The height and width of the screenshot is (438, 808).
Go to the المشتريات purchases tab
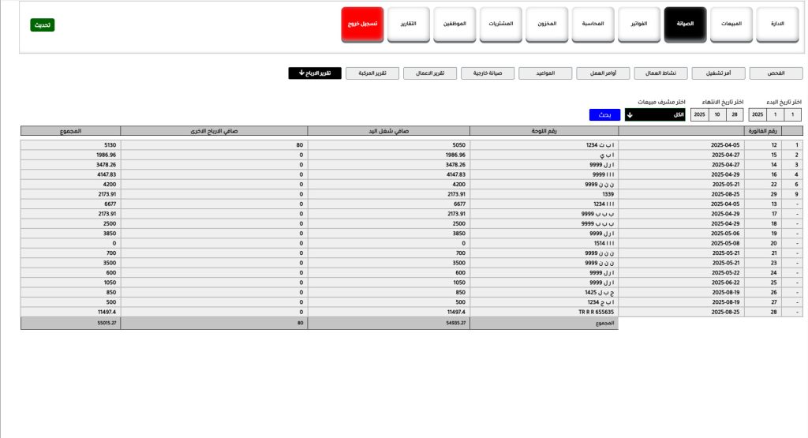[501, 25]
